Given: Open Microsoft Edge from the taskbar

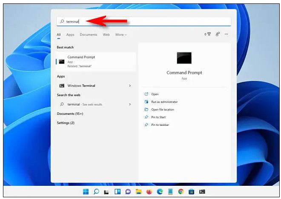Looking at the screenshot, I should click(x=160, y=191).
